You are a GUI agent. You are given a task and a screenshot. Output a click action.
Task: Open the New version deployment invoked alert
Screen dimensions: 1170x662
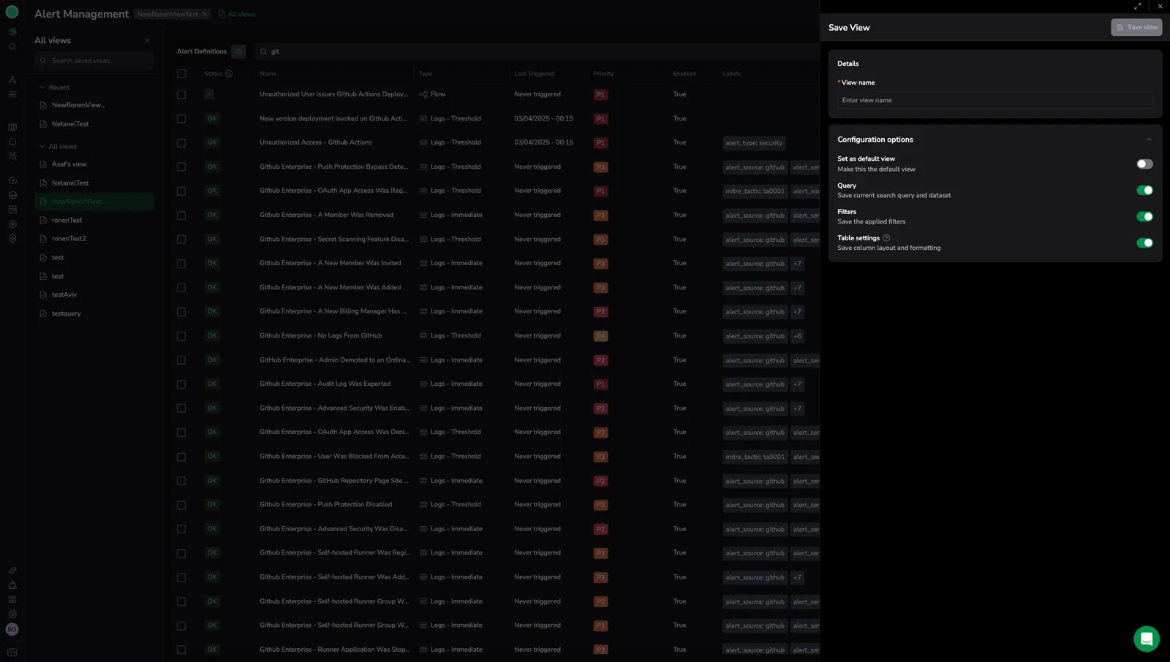(333, 118)
